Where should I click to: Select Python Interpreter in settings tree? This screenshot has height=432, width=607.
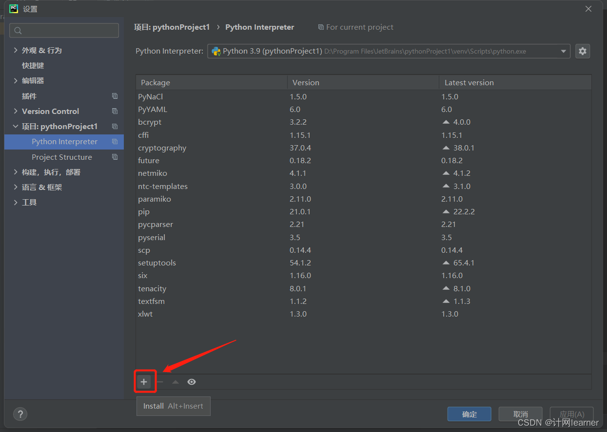click(64, 142)
